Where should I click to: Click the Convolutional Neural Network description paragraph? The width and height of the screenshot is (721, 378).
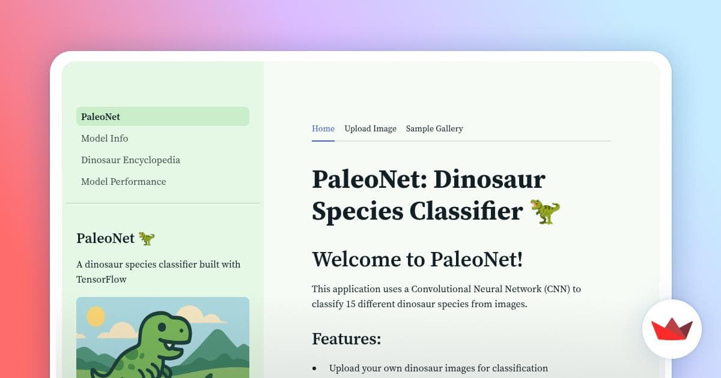pos(446,296)
